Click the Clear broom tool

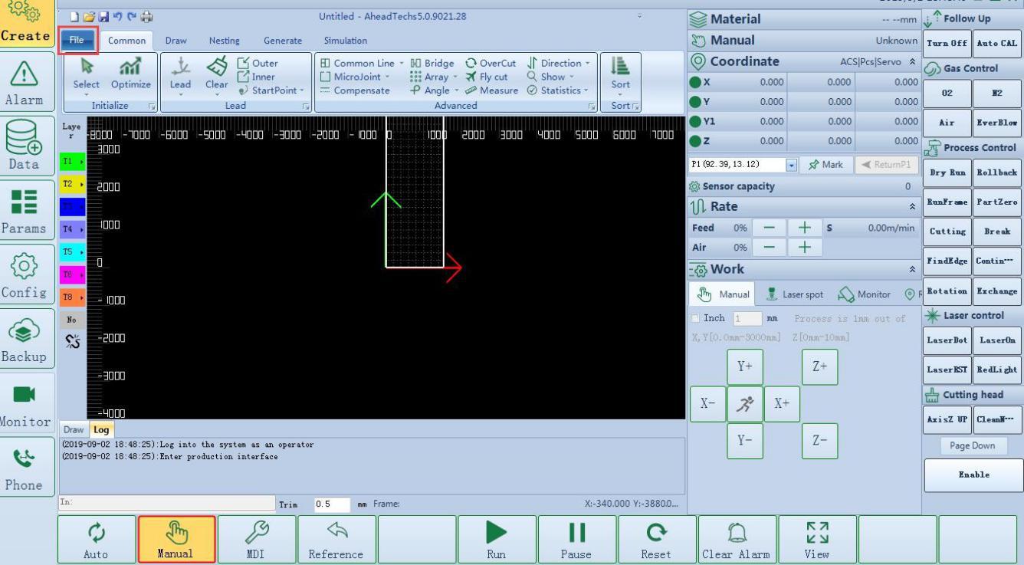click(217, 74)
